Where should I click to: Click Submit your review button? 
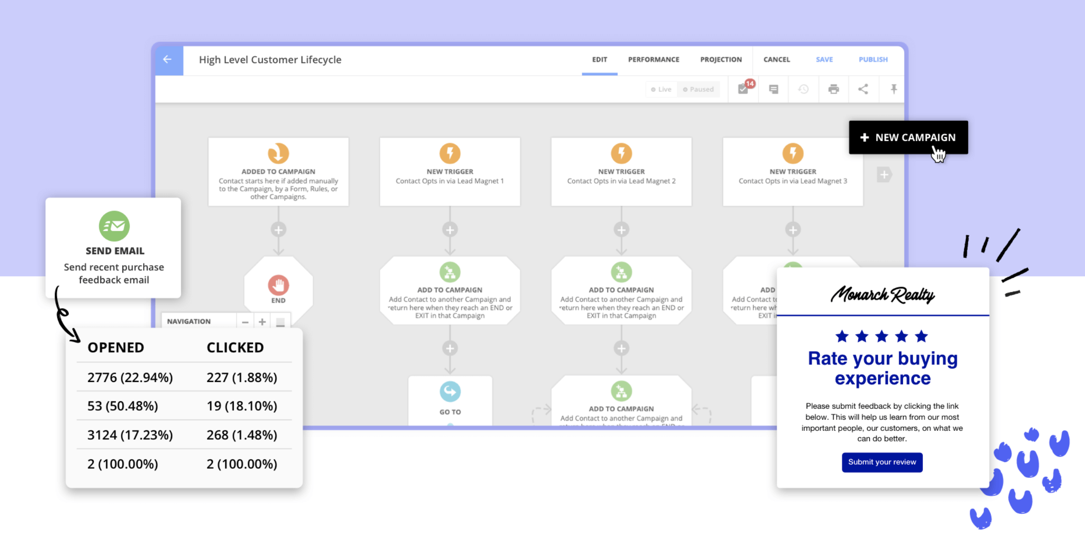pos(882,462)
